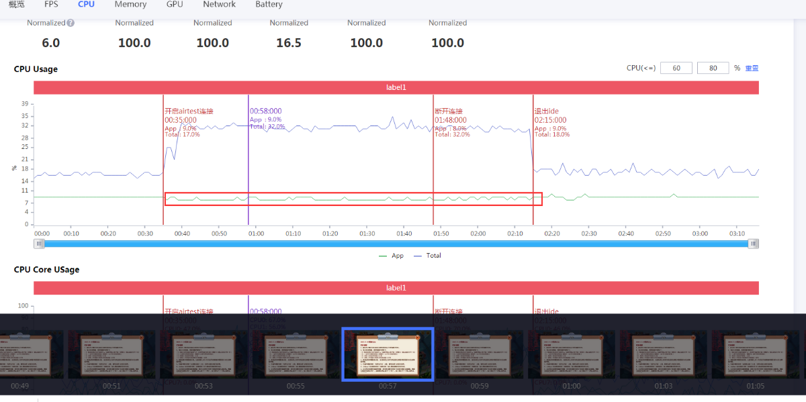Open screenshot thumbnail at 00:49

(x=32, y=354)
